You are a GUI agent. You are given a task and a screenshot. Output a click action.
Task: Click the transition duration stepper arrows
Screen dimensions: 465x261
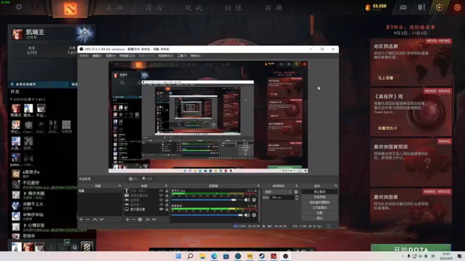(x=296, y=198)
